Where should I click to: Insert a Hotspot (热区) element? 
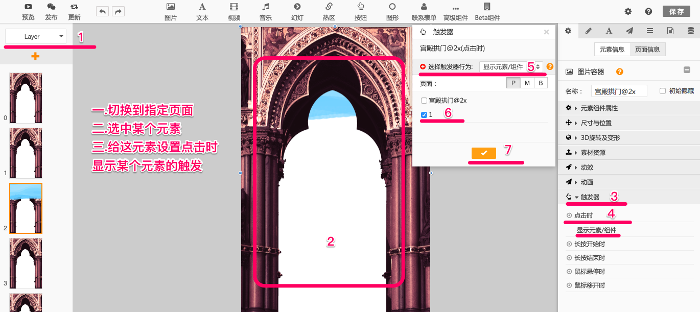[329, 7]
